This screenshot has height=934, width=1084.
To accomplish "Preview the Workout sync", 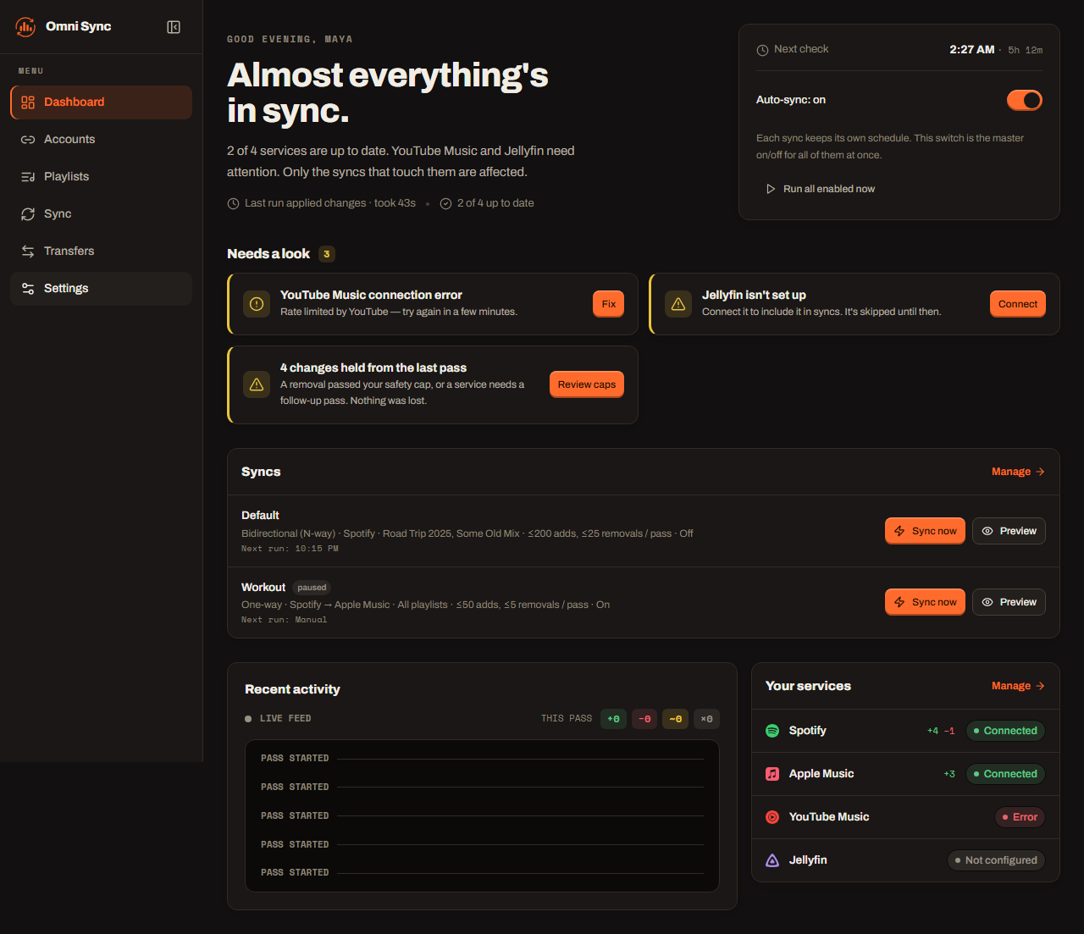I will pyautogui.click(x=1009, y=602).
